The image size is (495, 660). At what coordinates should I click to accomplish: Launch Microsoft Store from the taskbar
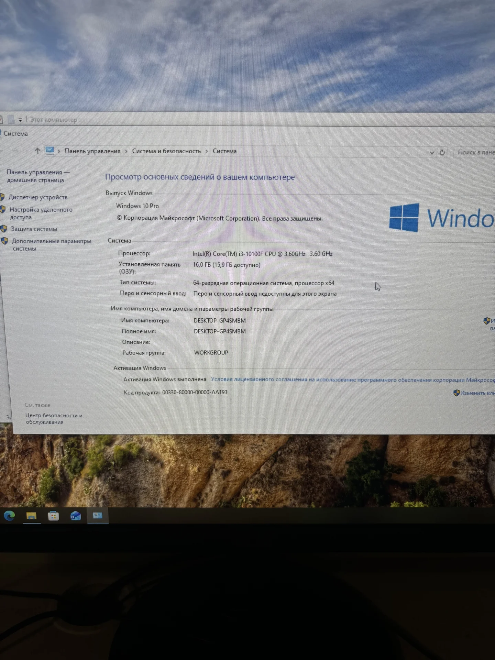tap(53, 516)
